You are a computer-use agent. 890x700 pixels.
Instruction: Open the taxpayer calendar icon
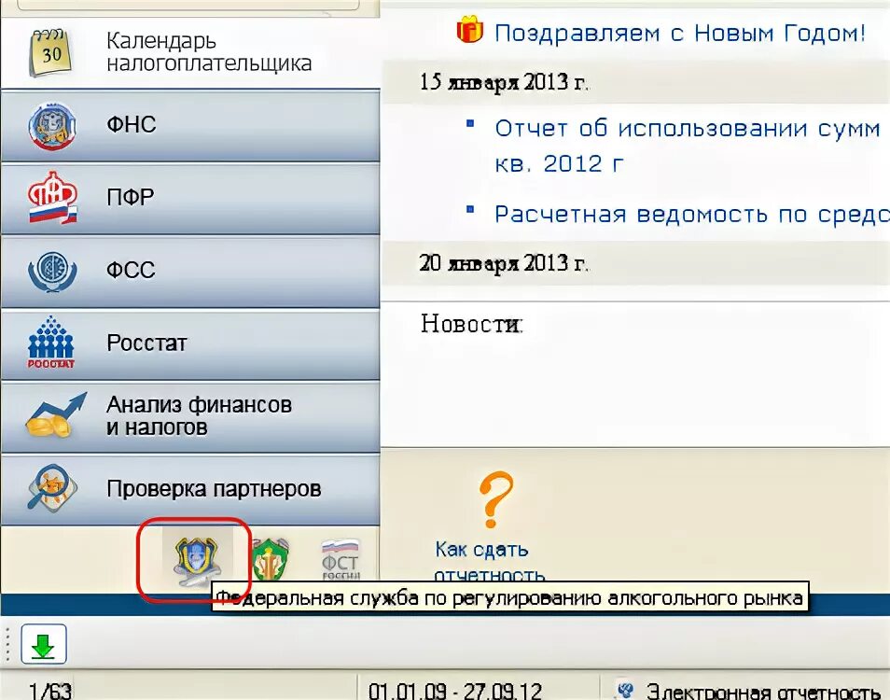(x=51, y=53)
